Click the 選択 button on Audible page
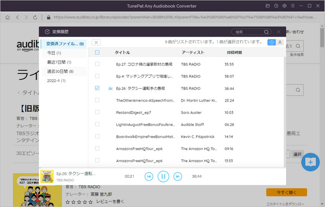325x207 pixels. [x=297, y=155]
